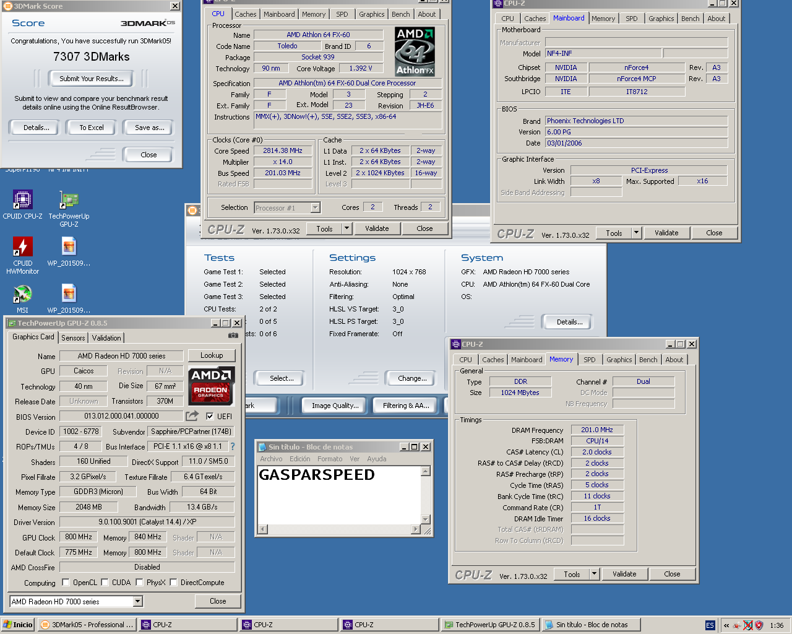Click the Notepad vertical scrollbar down arrow
The width and height of the screenshot is (792, 634).
(425, 519)
